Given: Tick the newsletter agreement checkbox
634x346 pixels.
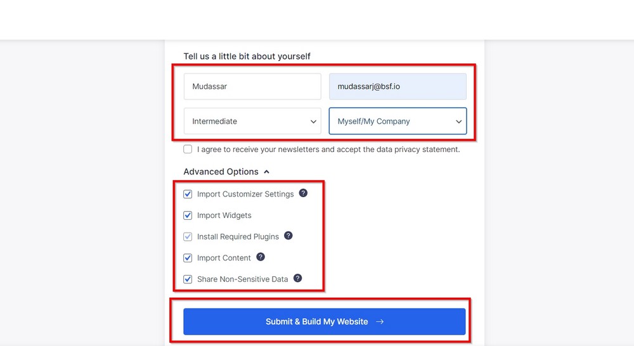Looking at the screenshot, I should [x=188, y=149].
